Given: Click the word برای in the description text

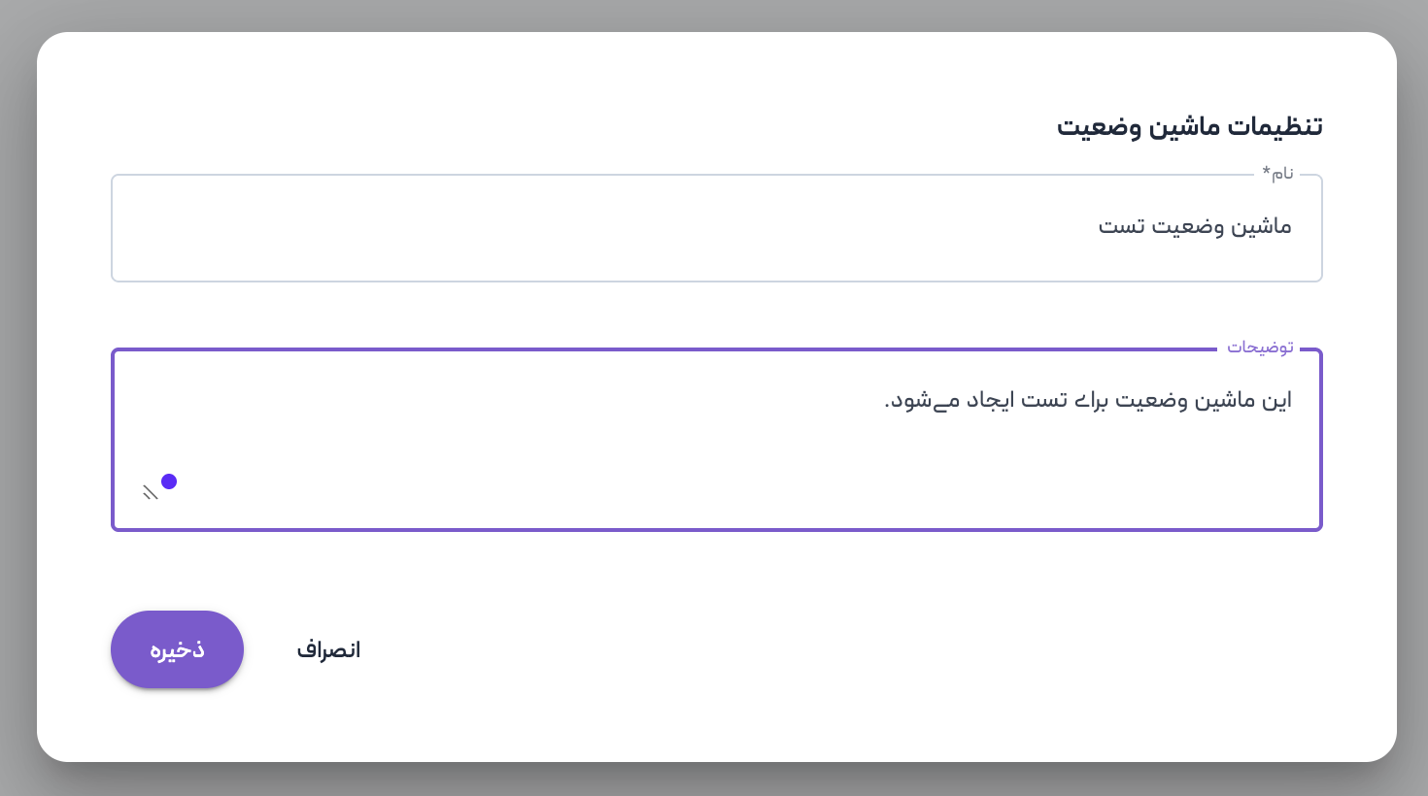Looking at the screenshot, I should [x=1091, y=401].
